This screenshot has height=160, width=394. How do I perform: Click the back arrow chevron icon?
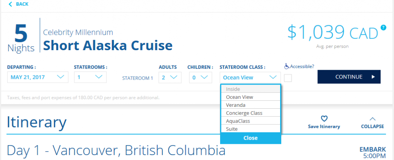point(10,4)
